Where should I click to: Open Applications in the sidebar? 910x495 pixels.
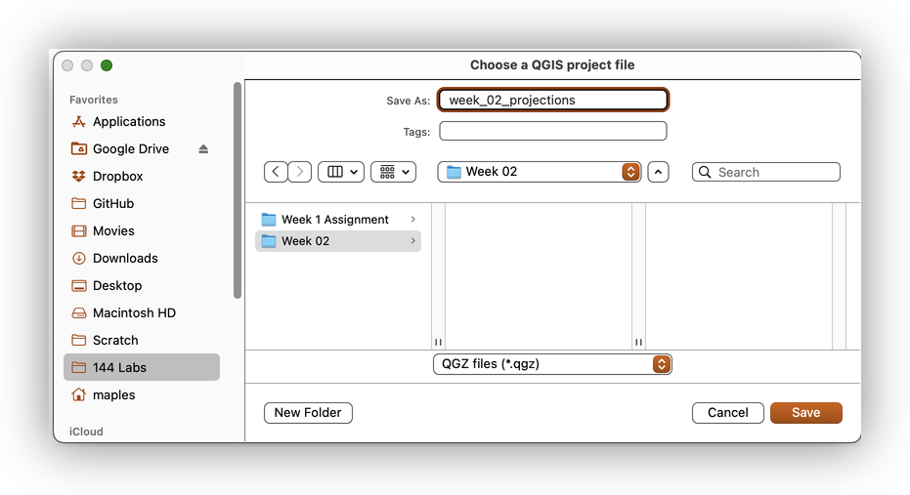[128, 122]
